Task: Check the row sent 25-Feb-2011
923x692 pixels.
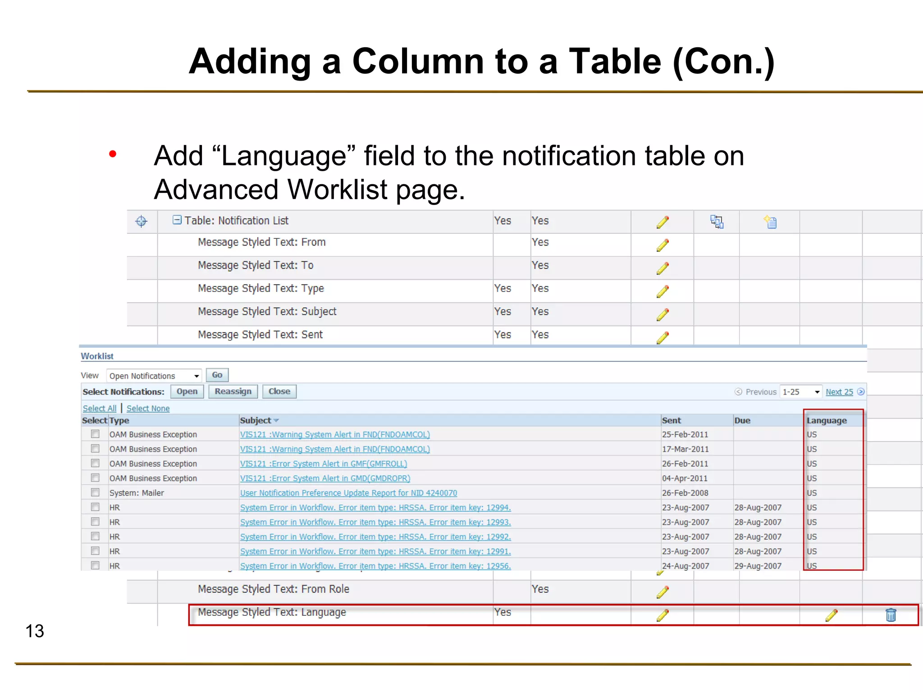Action: [95, 434]
